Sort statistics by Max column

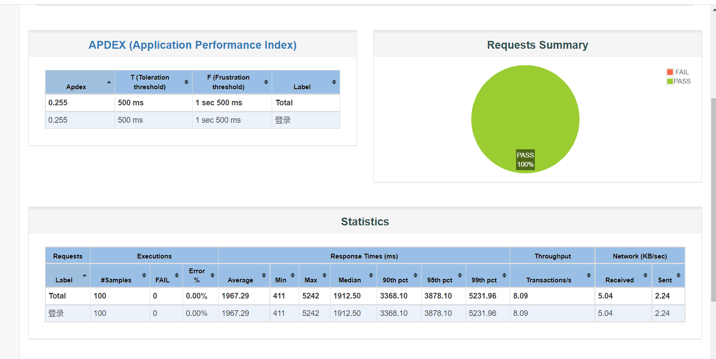coord(314,275)
